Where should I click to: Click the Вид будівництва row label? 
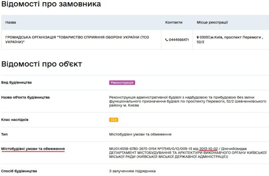click(16, 82)
